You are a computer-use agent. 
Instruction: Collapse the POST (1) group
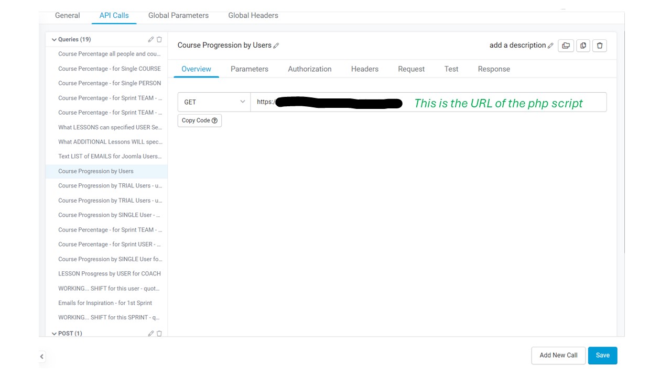[x=54, y=334]
